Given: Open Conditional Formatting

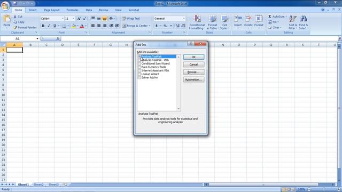Looking at the screenshot, I should point(197,22).
